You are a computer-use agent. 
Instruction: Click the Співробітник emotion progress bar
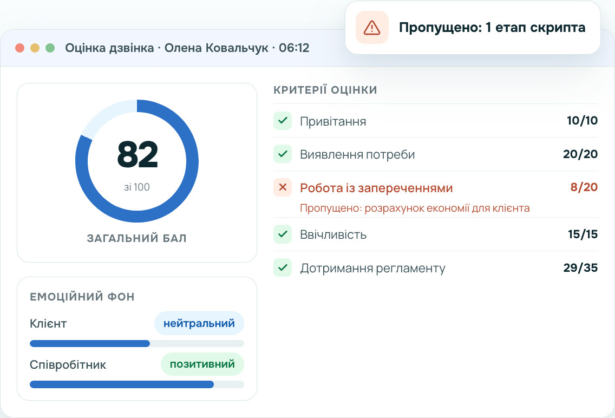(137, 384)
